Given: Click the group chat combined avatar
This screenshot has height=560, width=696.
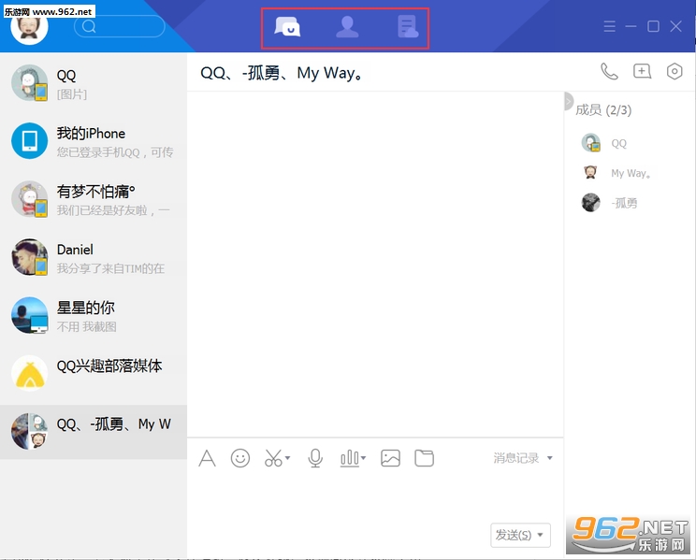Looking at the screenshot, I should [29, 431].
